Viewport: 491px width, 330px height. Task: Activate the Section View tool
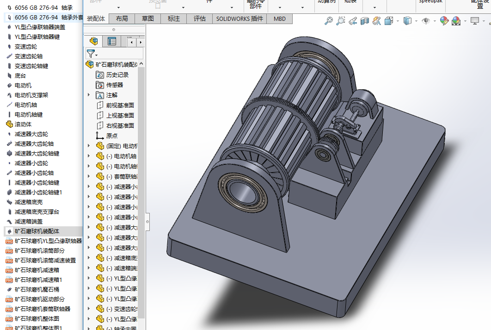click(365, 21)
